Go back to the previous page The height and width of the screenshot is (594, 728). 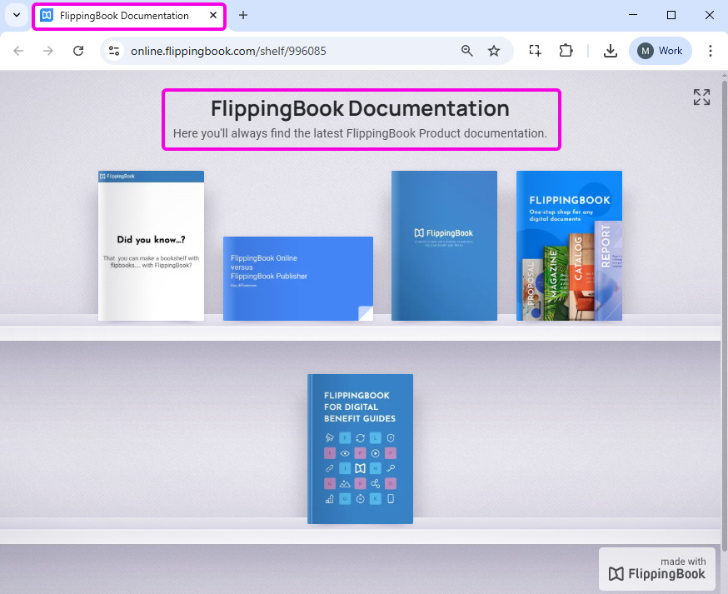18,51
